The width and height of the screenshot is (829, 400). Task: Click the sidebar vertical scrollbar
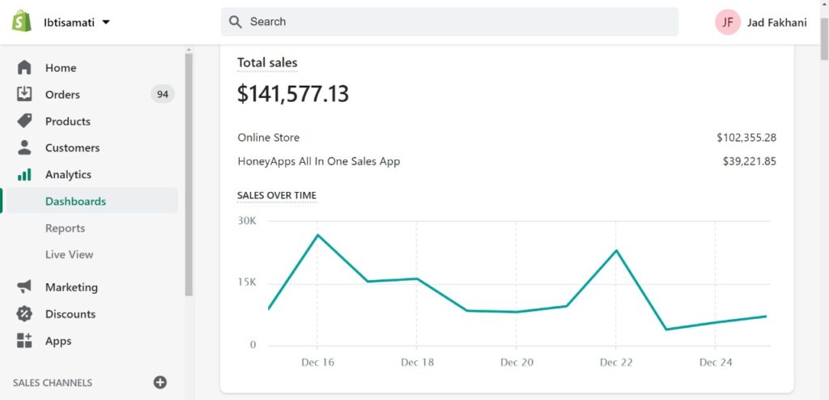[189, 175]
